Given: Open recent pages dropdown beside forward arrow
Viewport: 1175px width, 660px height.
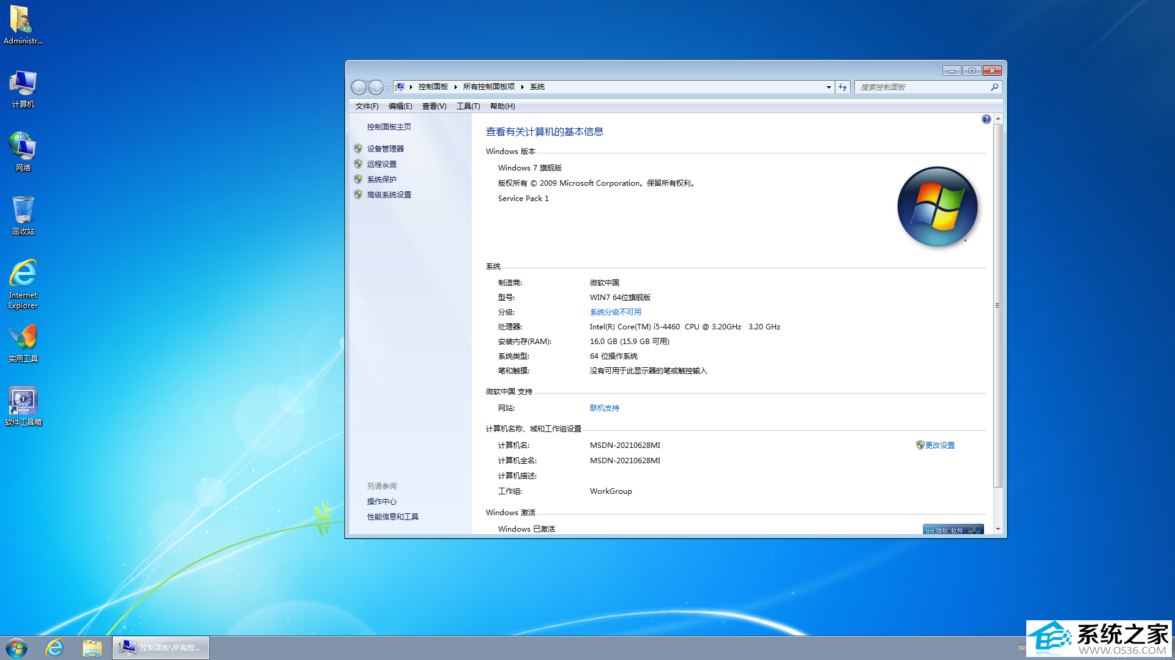Looking at the screenshot, I should tap(388, 87).
